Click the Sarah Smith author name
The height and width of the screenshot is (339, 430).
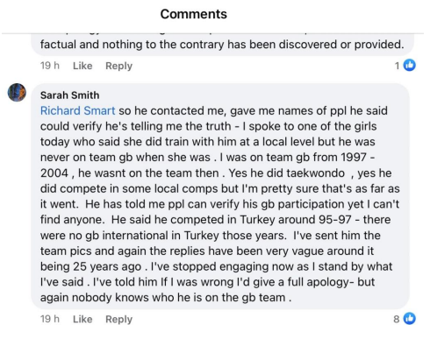(69, 95)
